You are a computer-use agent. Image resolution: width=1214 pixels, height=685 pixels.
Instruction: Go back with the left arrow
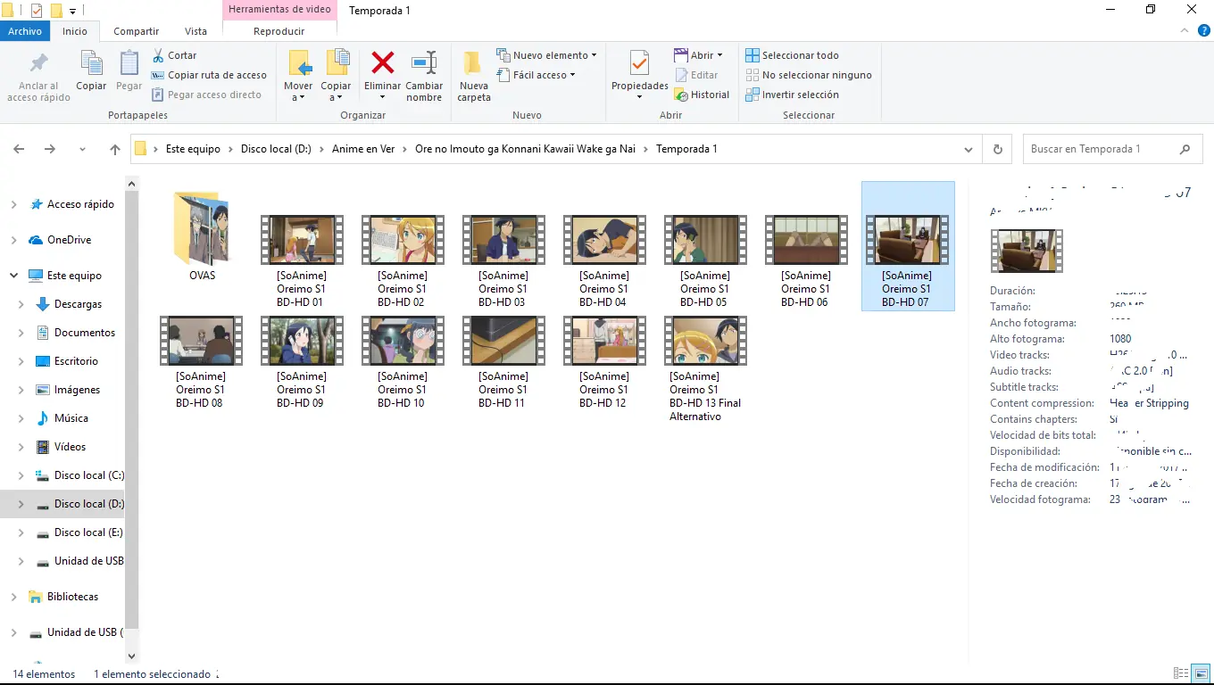tap(19, 149)
